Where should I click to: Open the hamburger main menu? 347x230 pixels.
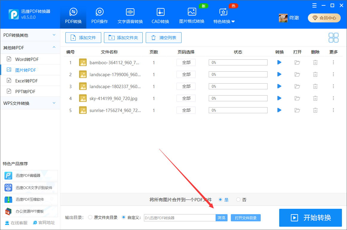pyautogui.click(x=314, y=6)
